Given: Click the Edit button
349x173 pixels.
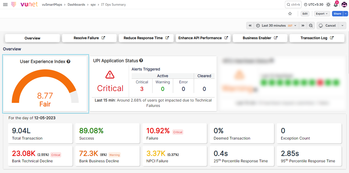Looking at the screenshot, I should (305, 14).
